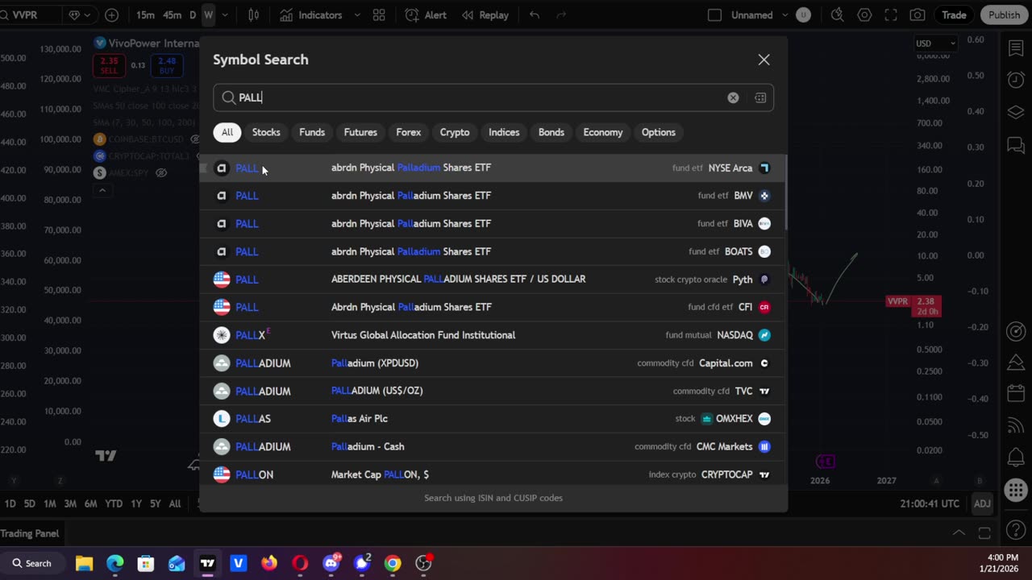The height and width of the screenshot is (580, 1032).
Task: Create an Alert from the toolbar
Action: 427,14
